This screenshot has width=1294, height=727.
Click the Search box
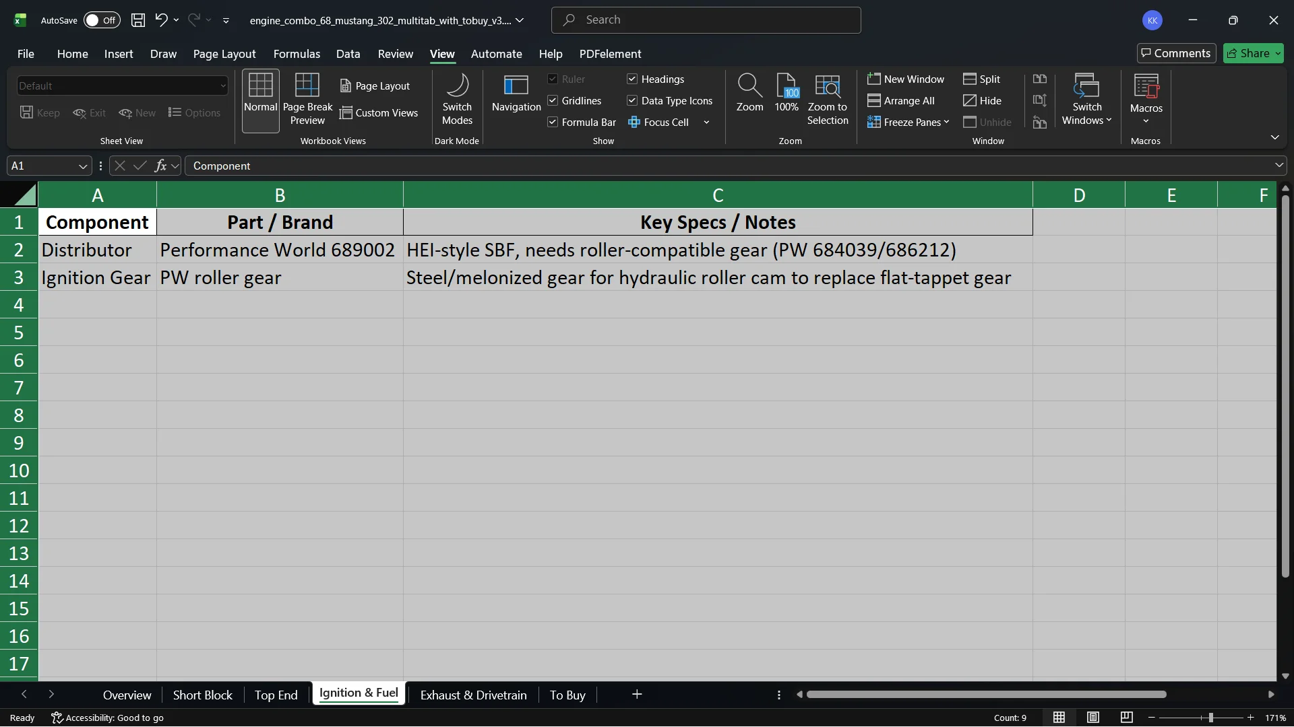(x=706, y=20)
